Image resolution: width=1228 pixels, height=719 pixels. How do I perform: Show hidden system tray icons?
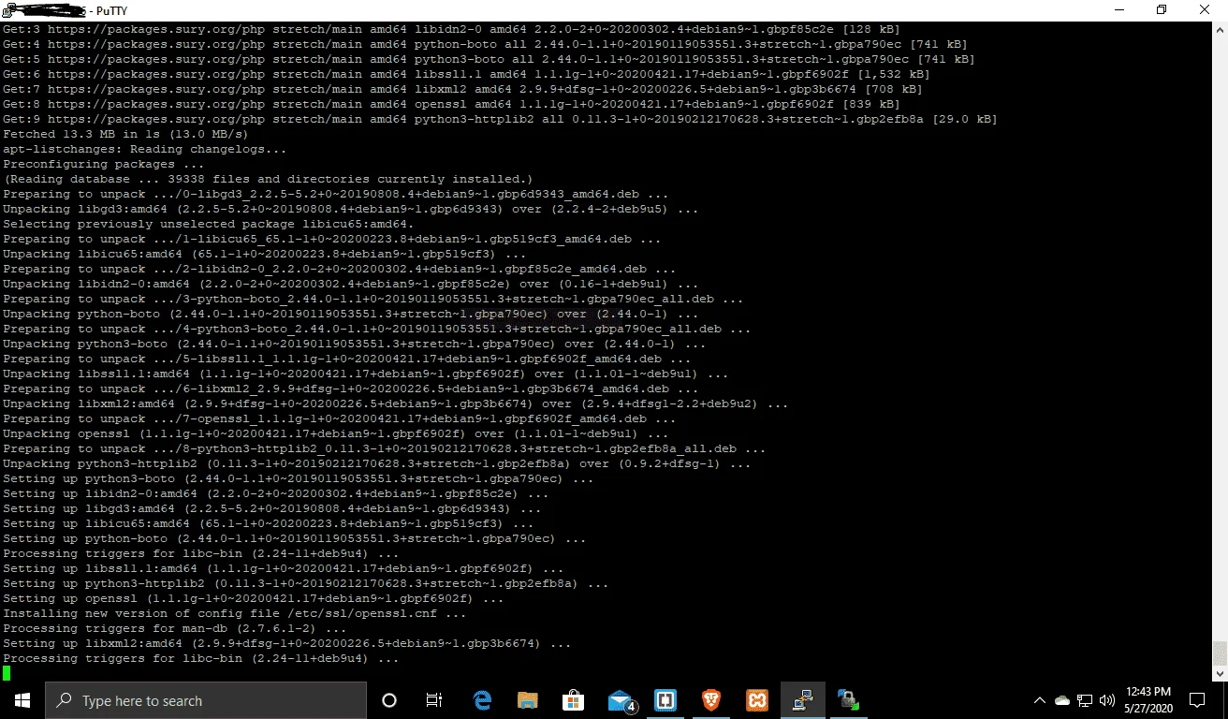point(1040,700)
